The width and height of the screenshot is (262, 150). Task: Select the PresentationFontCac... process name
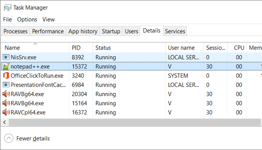point(38,85)
